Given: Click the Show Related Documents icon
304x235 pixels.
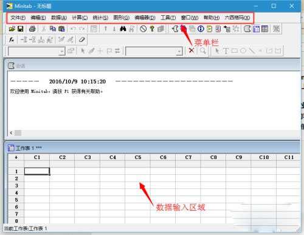Looking at the screenshot, I should (x=227, y=29).
